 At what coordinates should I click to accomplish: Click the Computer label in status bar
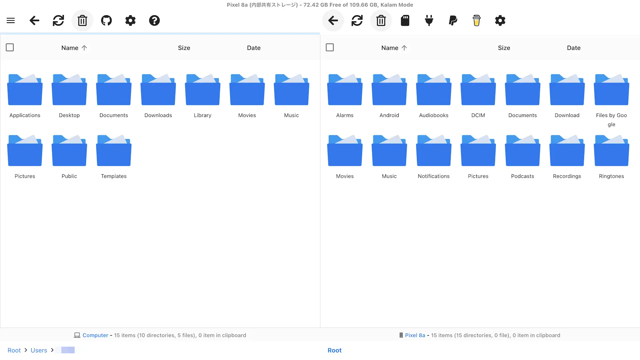(95, 335)
